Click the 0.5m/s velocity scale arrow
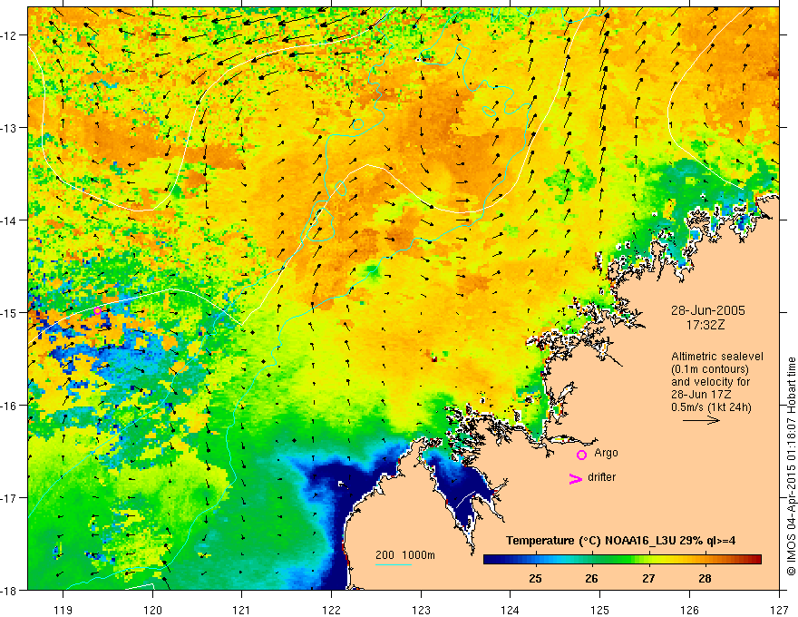Image resolution: width=798 pixels, height=617 pixels. pos(701,420)
